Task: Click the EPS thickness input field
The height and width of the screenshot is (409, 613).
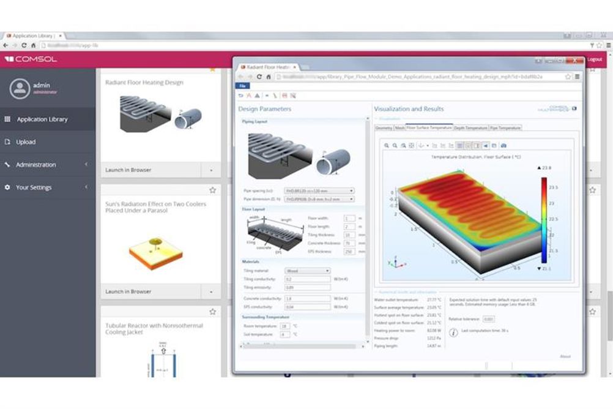Action: tap(349, 252)
